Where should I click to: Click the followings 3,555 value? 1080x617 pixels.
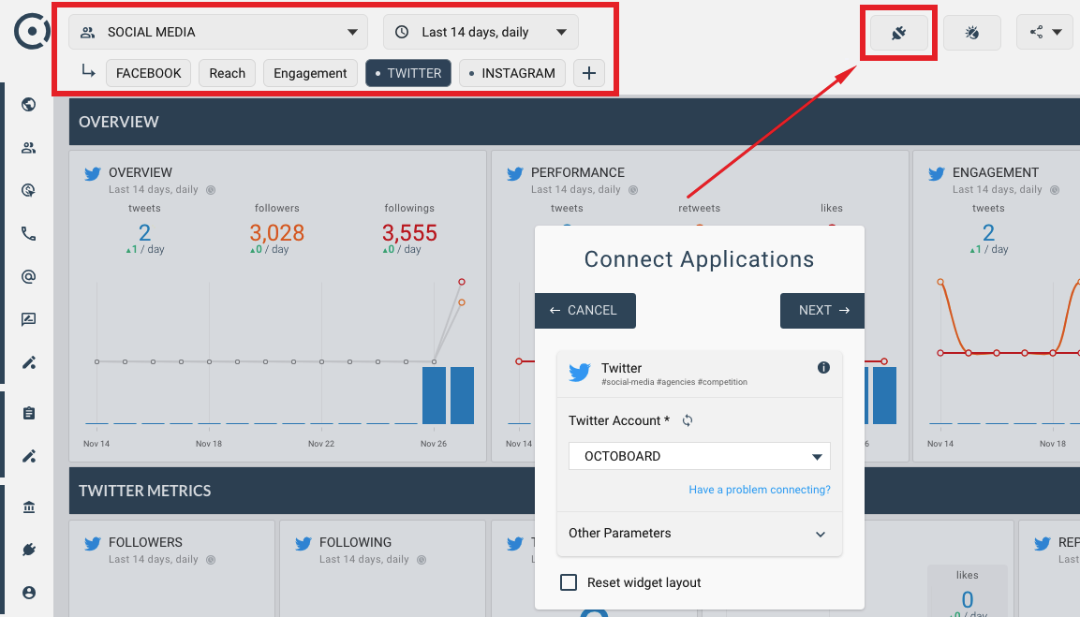pyautogui.click(x=410, y=233)
